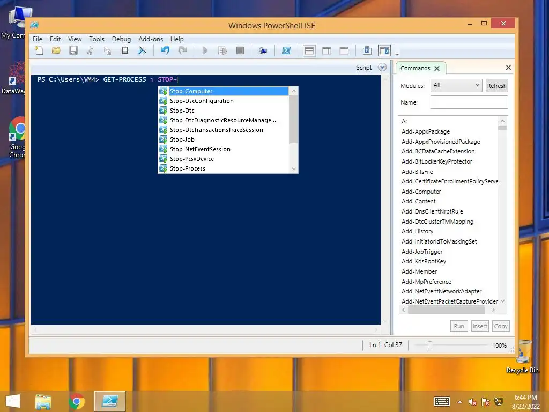
Task: Click the Redo arrow icon
Action: (x=182, y=51)
